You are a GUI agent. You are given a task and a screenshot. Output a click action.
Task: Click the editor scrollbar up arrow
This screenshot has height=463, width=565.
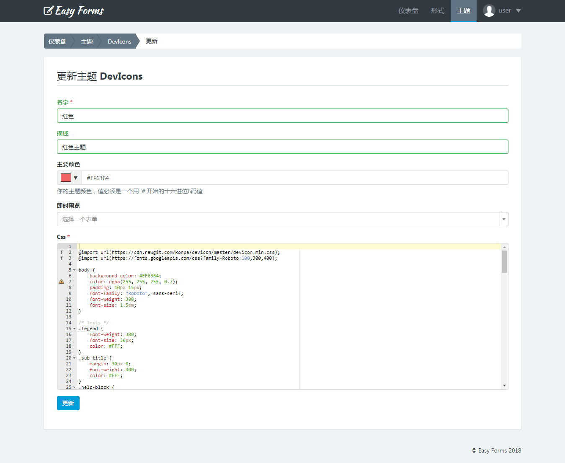coord(504,247)
